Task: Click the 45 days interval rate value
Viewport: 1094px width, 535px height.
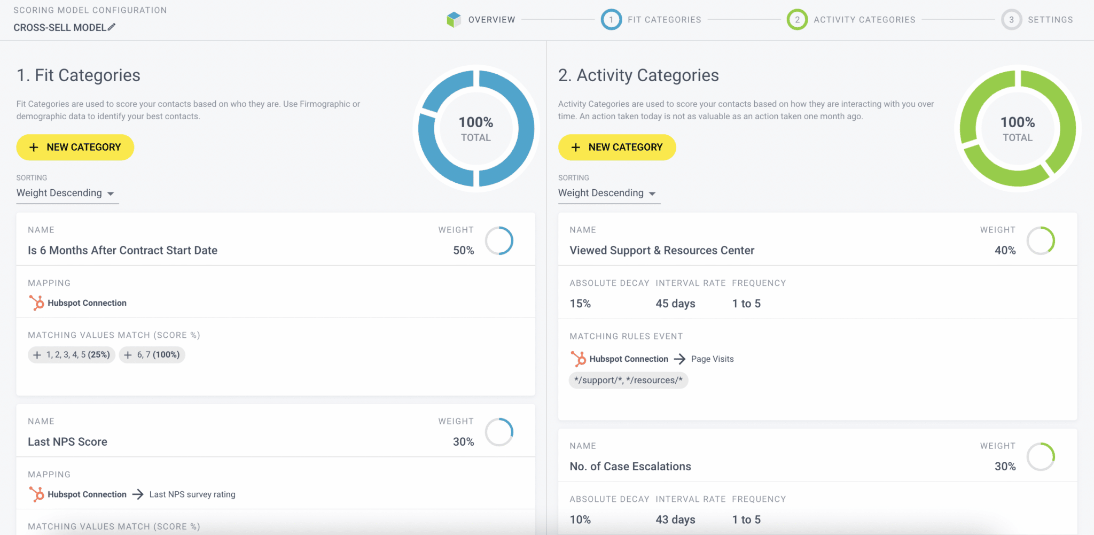Action: 675,304
